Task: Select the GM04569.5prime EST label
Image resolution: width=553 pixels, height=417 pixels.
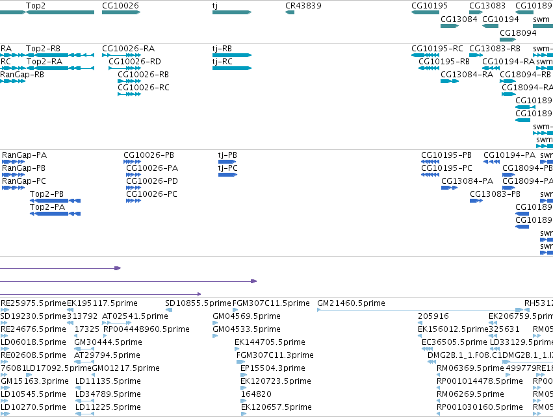Action: [x=246, y=316]
